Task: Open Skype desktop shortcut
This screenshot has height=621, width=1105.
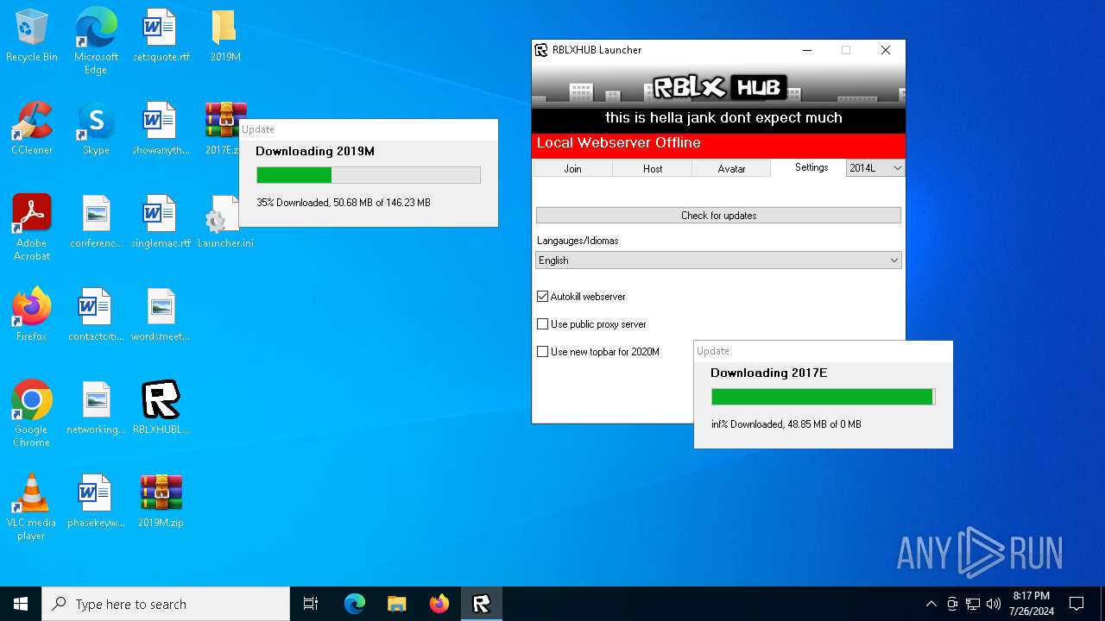Action: [96, 129]
